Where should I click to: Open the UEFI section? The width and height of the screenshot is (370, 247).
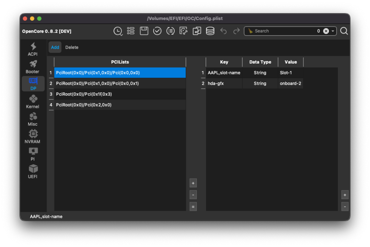pyautogui.click(x=33, y=172)
